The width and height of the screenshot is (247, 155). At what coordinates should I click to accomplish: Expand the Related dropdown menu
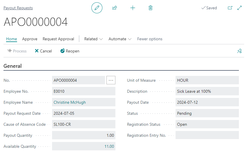[93, 39]
